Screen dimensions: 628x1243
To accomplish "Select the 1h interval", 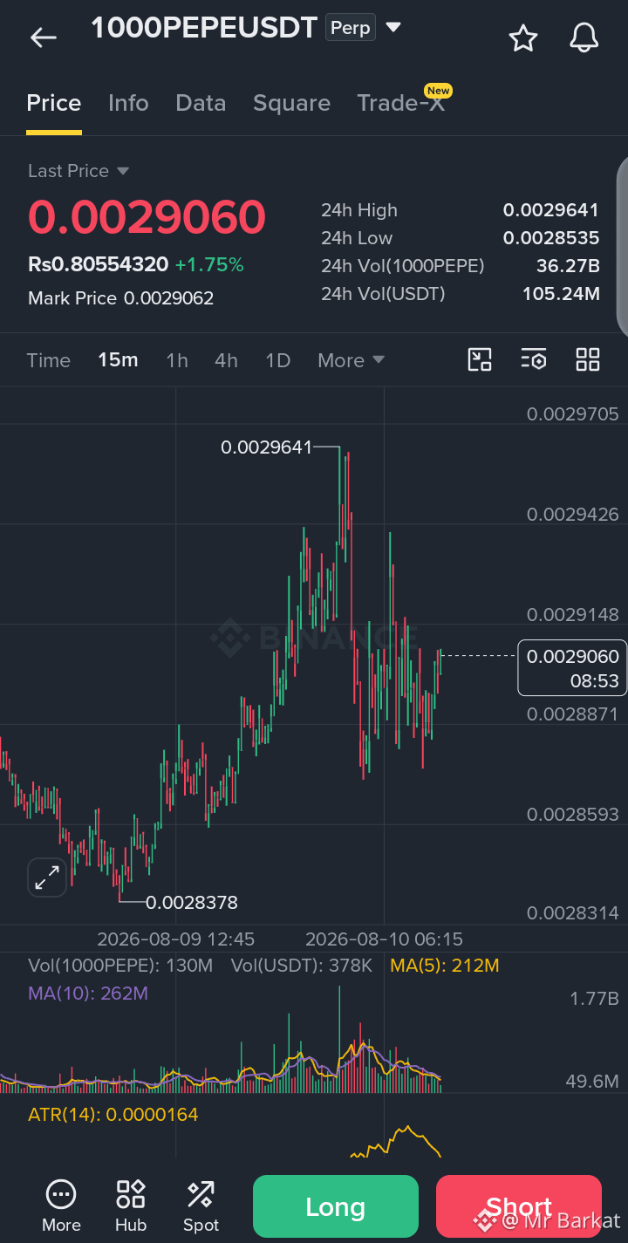I will 177,360.
